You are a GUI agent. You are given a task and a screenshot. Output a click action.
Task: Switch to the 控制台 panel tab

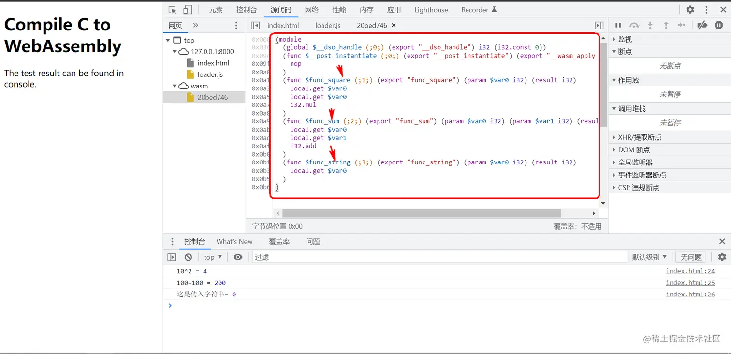(247, 10)
